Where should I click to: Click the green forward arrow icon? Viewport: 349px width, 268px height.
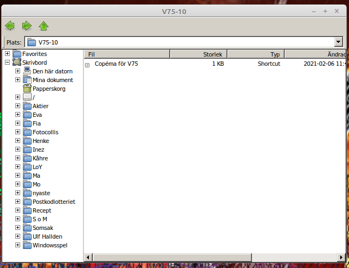click(x=27, y=26)
